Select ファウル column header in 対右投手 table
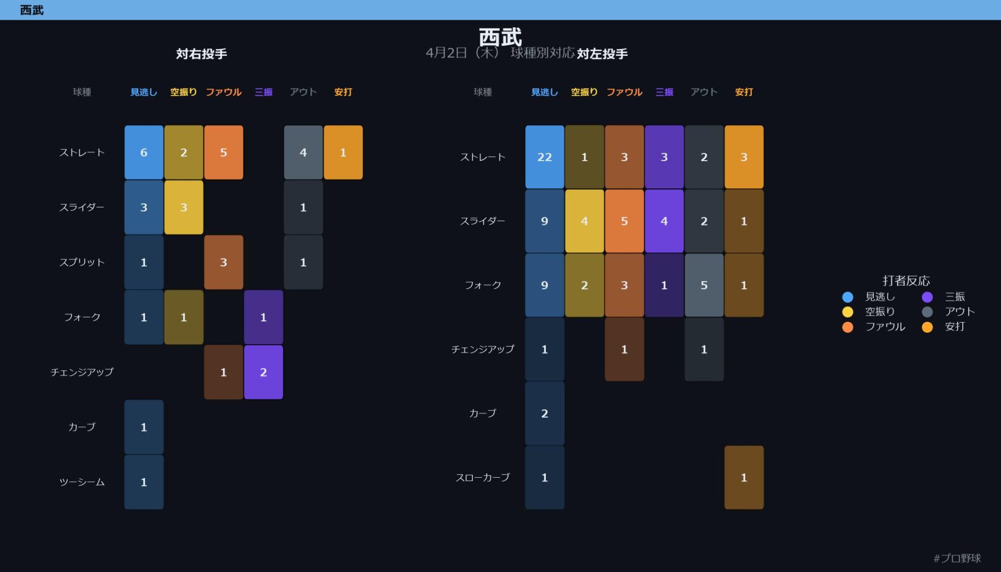 pos(224,92)
